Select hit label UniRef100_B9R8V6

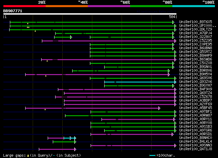click(196, 71)
